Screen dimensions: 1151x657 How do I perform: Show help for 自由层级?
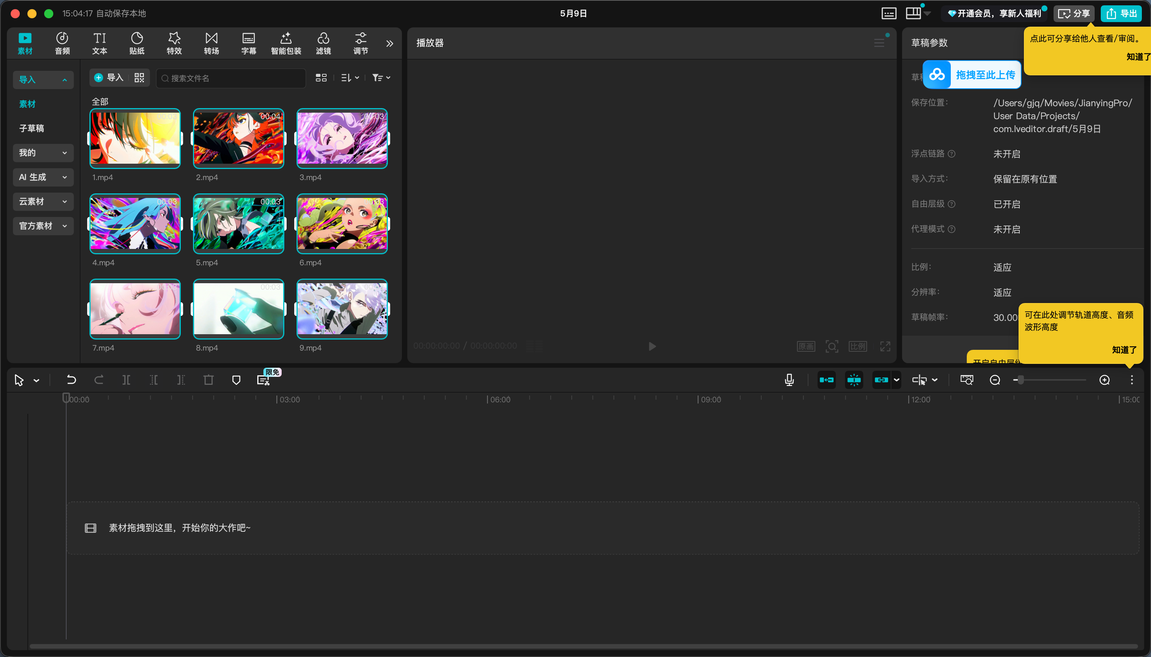[x=952, y=204]
